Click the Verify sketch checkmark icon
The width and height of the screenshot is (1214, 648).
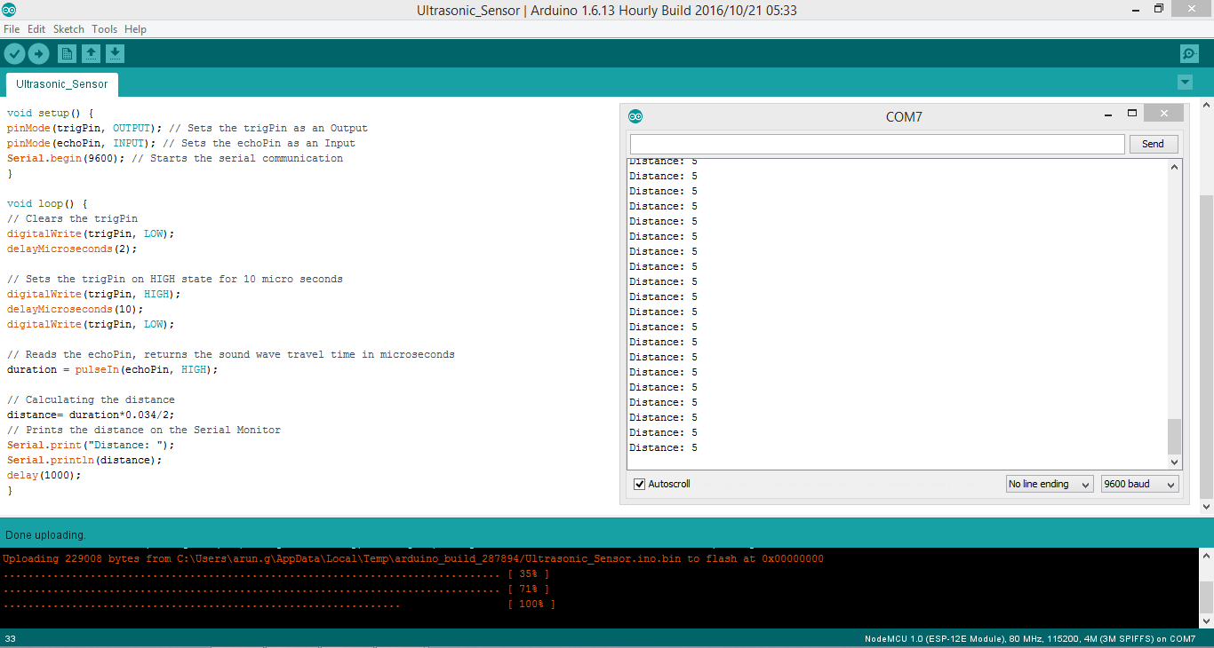[x=14, y=54]
